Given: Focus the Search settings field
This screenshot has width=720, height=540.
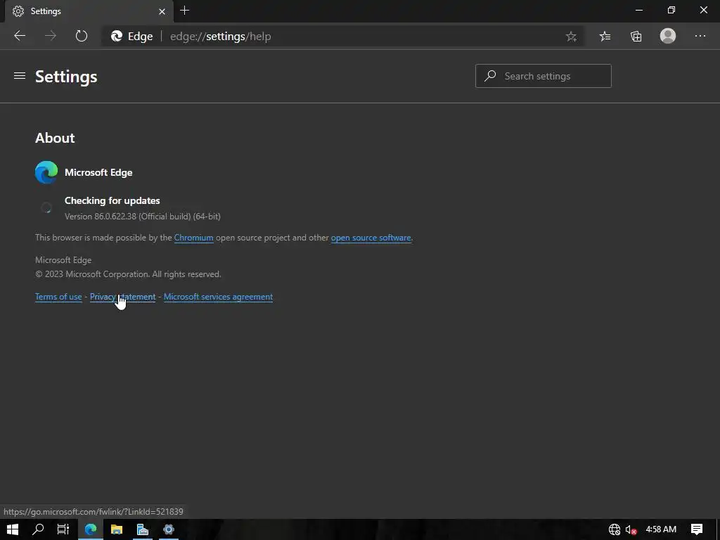Looking at the screenshot, I should point(544,76).
